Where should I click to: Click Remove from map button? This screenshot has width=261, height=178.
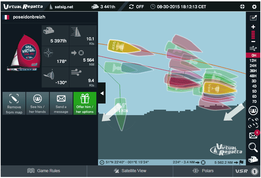(14, 104)
